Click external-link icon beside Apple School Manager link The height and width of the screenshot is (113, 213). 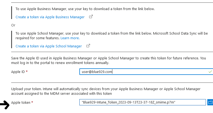88,46
